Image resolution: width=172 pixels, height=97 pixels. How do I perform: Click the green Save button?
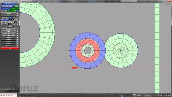point(14,9)
